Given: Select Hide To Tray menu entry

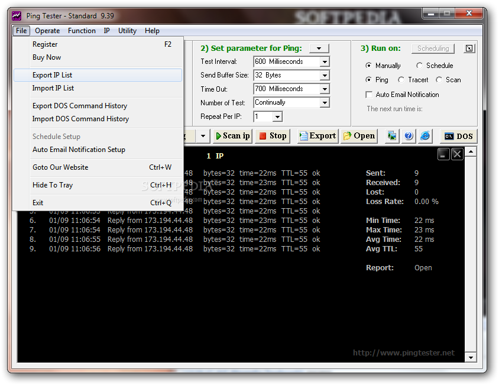Looking at the screenshot, I should coord(98,185).
